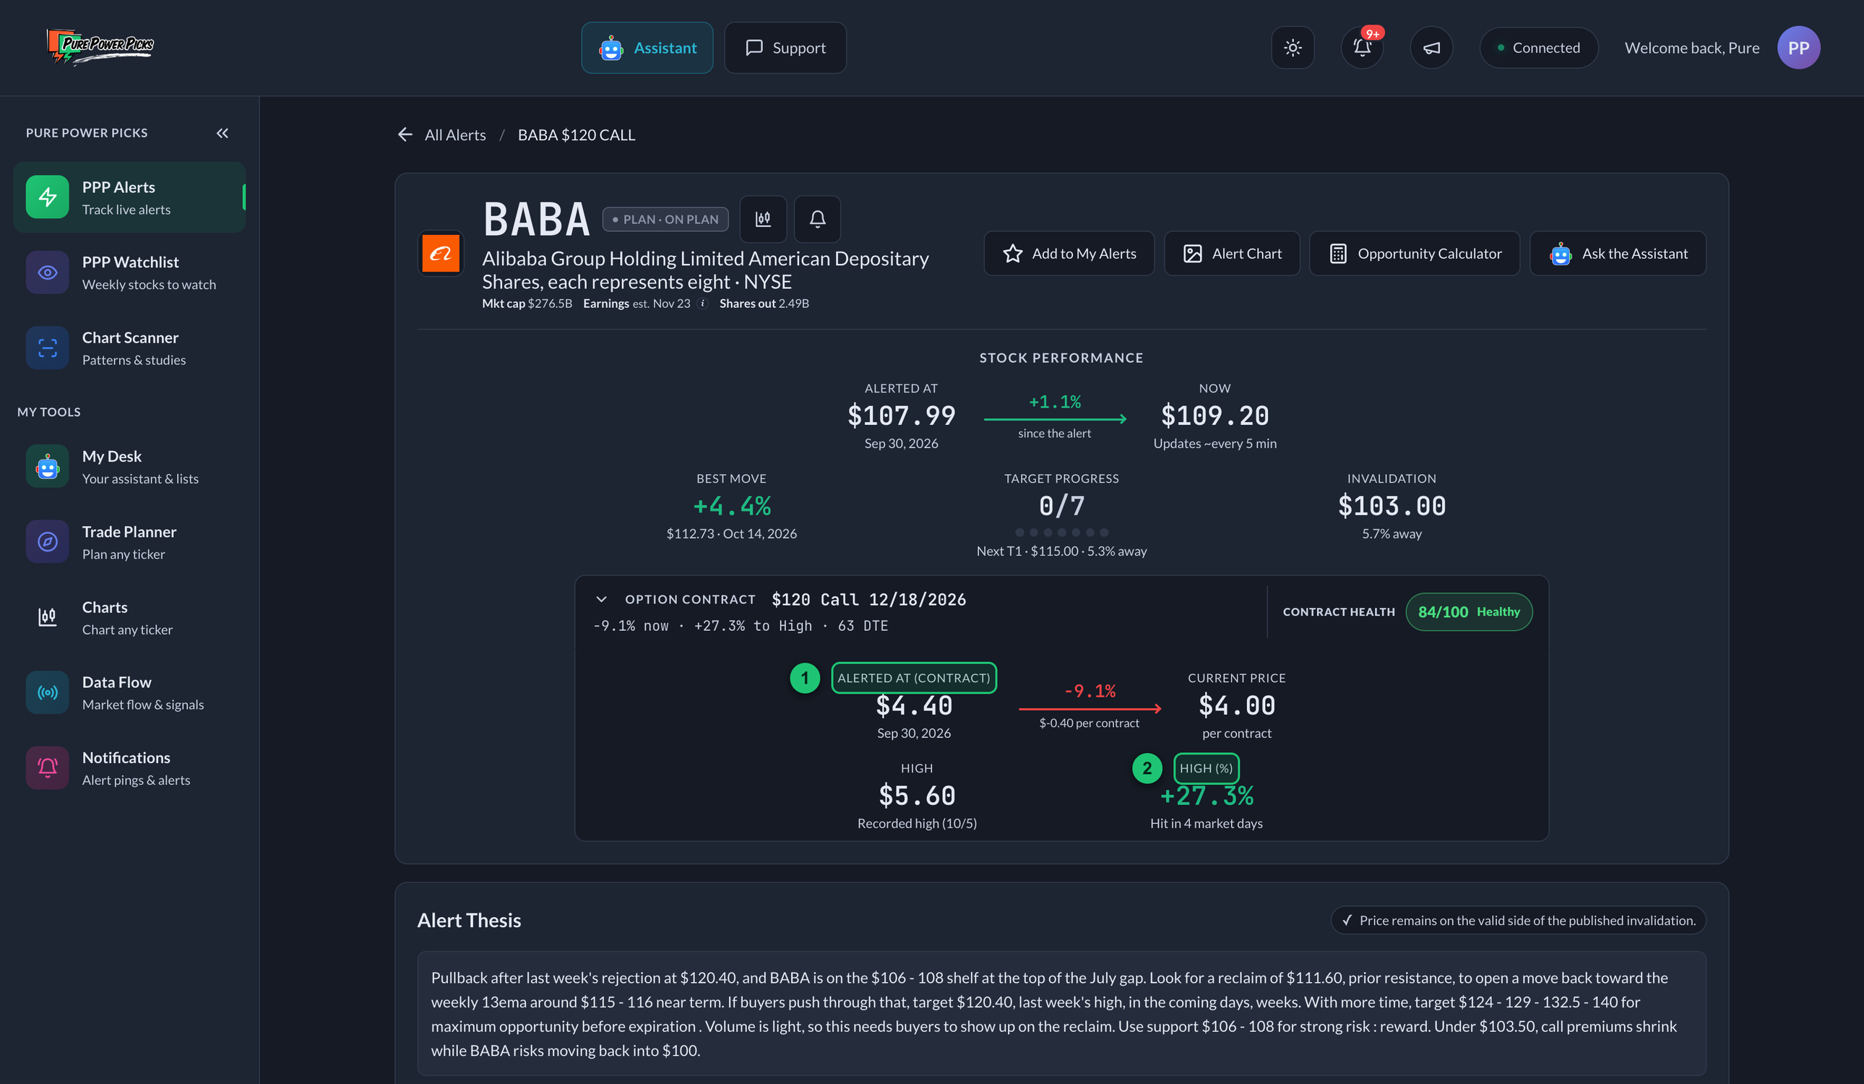Viewport: 1864px width, 1084px height.
Task: Click the BABA Alibaba company logo
Action: 440,253
